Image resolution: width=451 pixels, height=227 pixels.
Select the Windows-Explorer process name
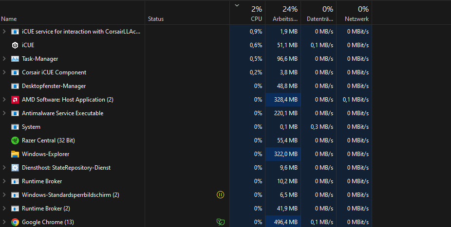click(x=45, y=154)
